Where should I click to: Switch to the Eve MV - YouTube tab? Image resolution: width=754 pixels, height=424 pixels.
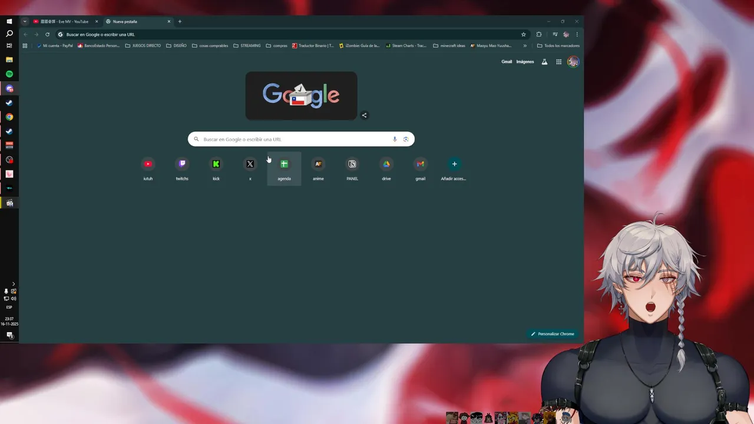[65, 21]
